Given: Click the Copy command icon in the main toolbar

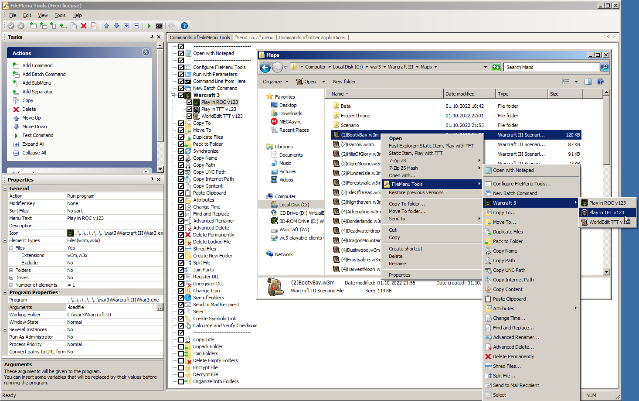Looking at the screenshot, I should click(74, 26).
